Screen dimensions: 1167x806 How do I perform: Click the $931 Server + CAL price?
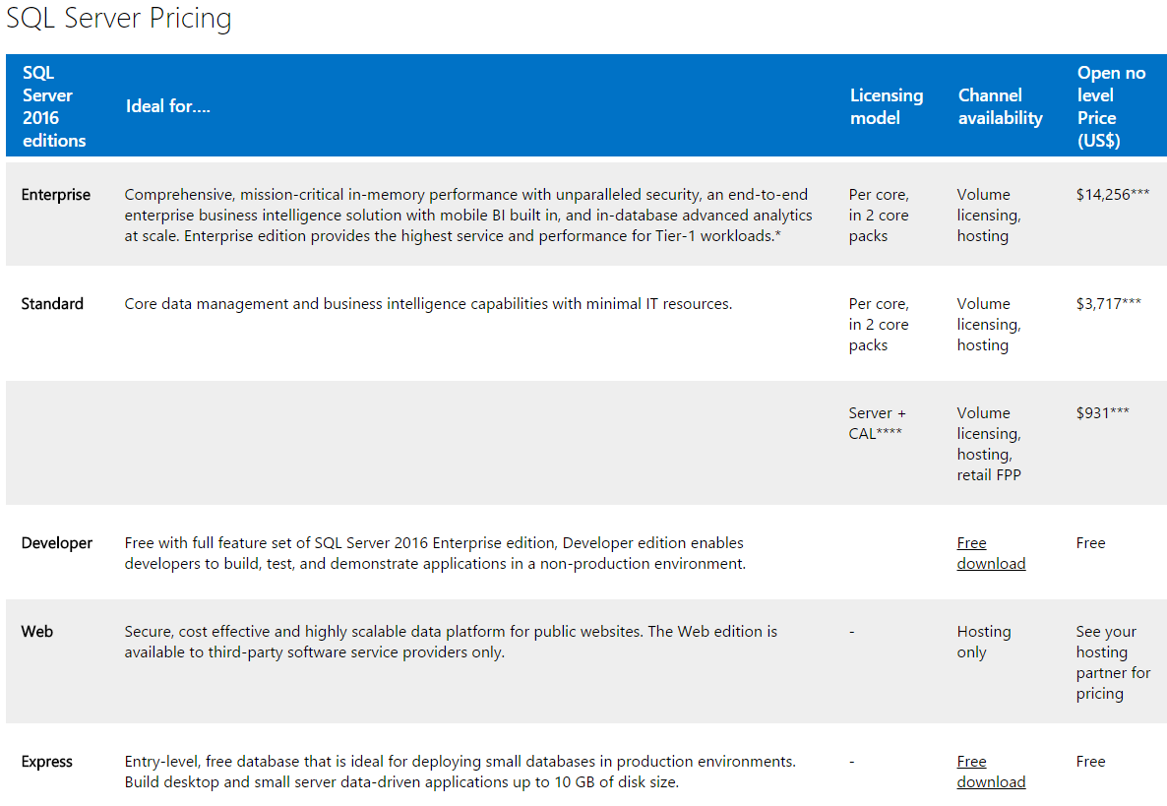(x=1102, y=413)
